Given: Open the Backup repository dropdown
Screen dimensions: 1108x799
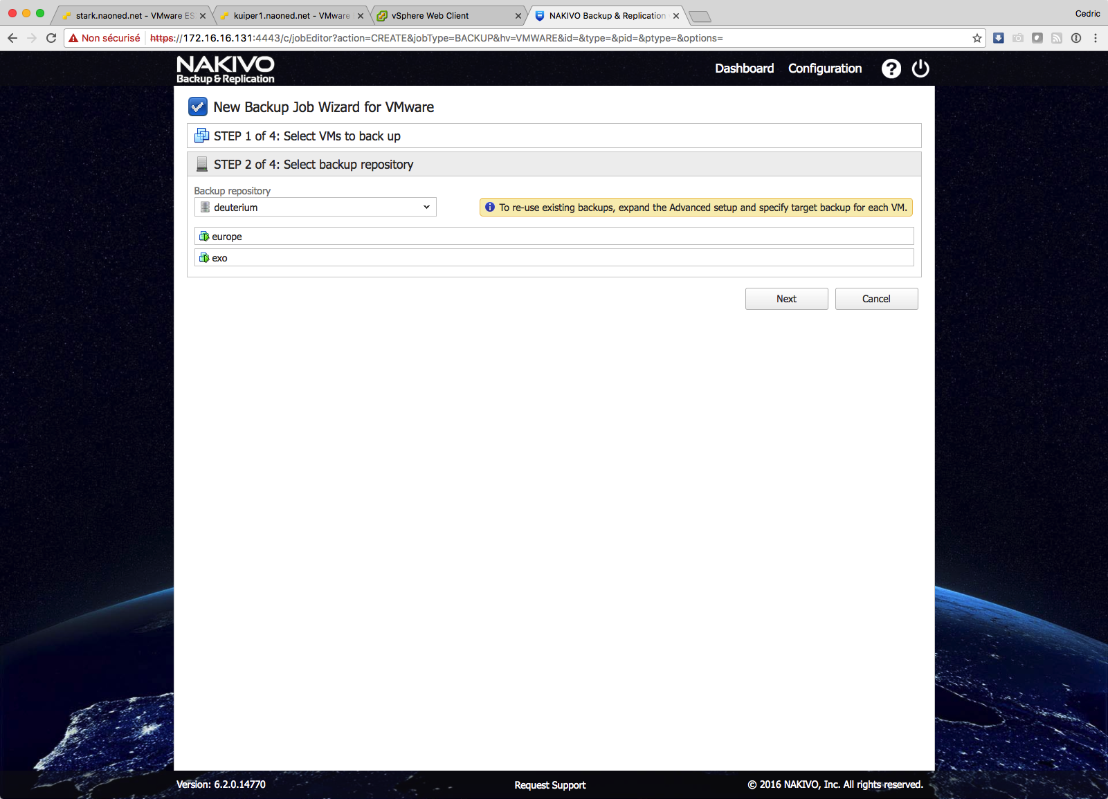Looking at the screenshot, I should click(315, 208).
